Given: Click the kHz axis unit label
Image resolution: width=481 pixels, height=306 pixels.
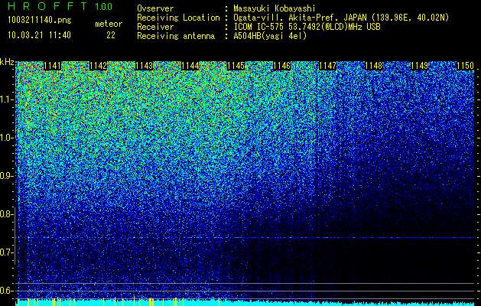Looking at the screenshot, I should (x=7, y=62).
